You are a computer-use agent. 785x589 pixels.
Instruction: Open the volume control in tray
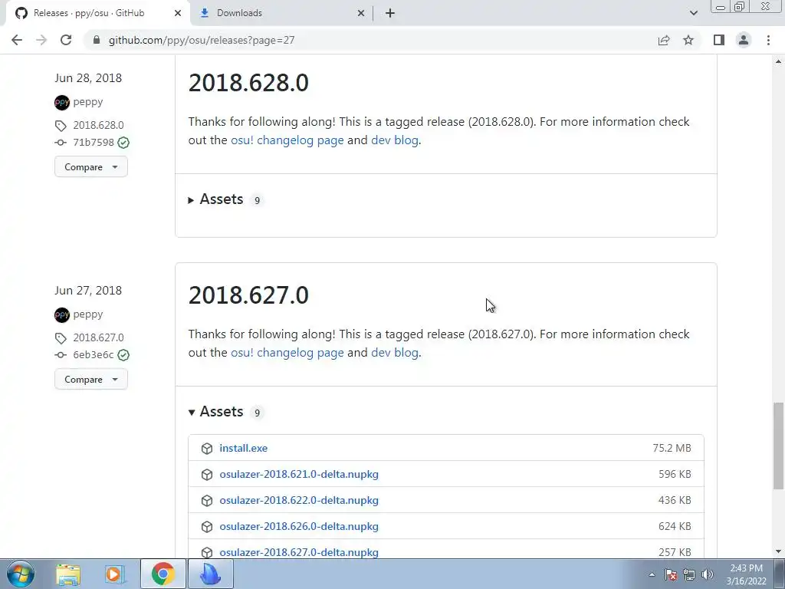(x=708, y=574)
